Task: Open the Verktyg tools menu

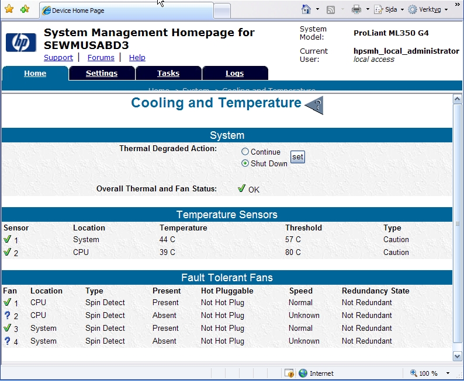Action: click(427, 9)
